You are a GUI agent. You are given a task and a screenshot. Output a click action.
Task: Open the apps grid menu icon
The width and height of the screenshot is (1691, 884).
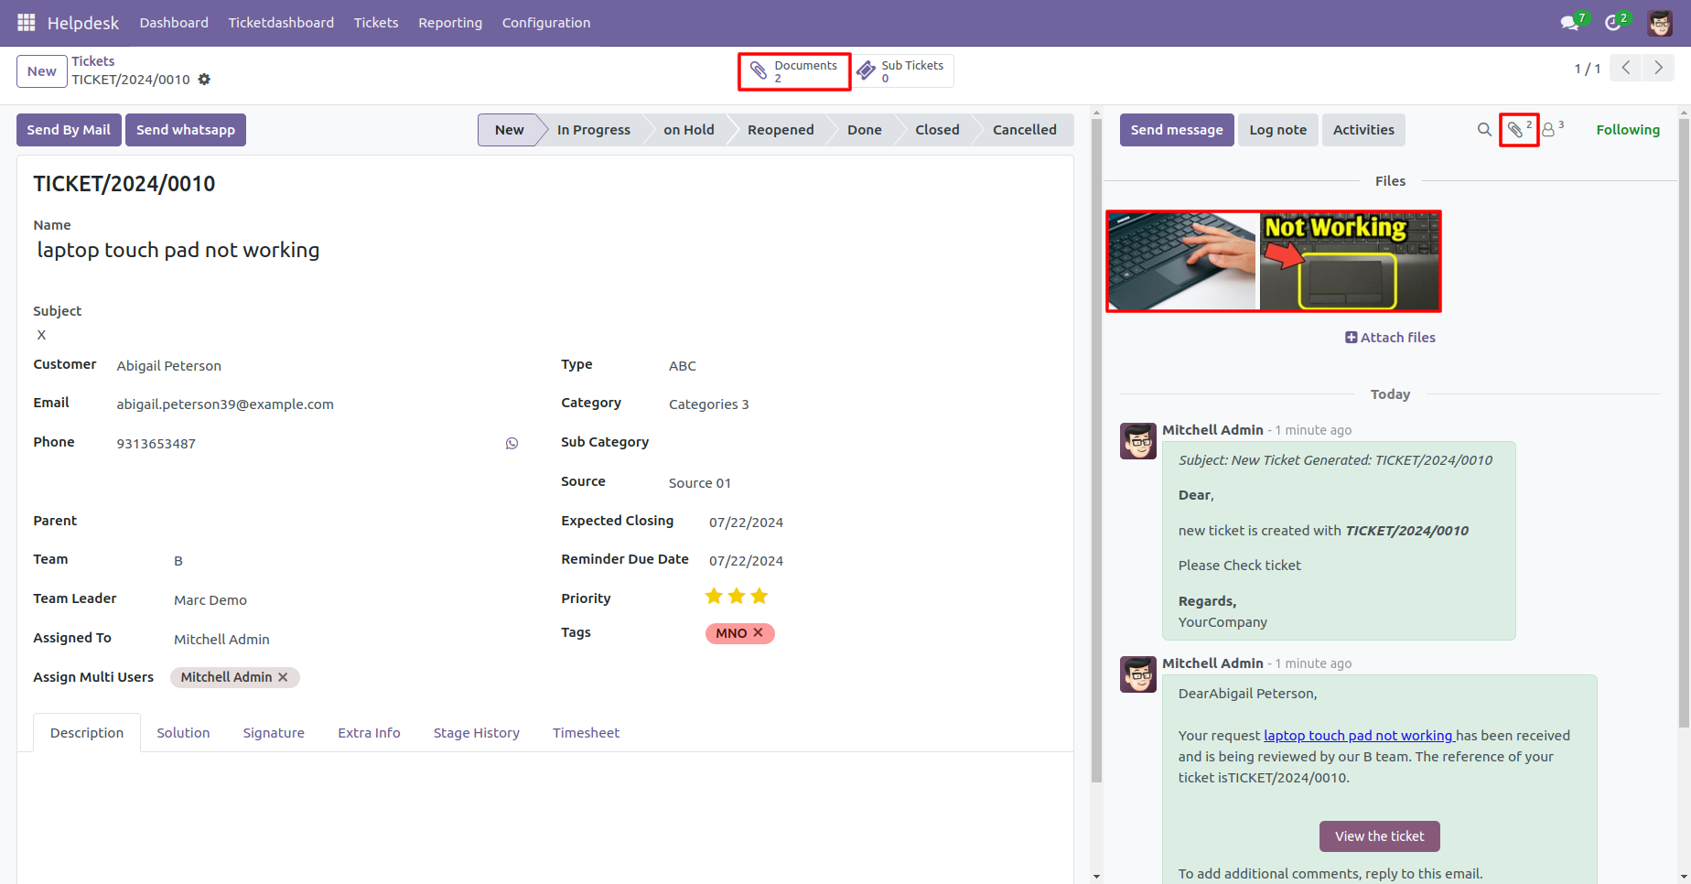(x=25, y=22)
